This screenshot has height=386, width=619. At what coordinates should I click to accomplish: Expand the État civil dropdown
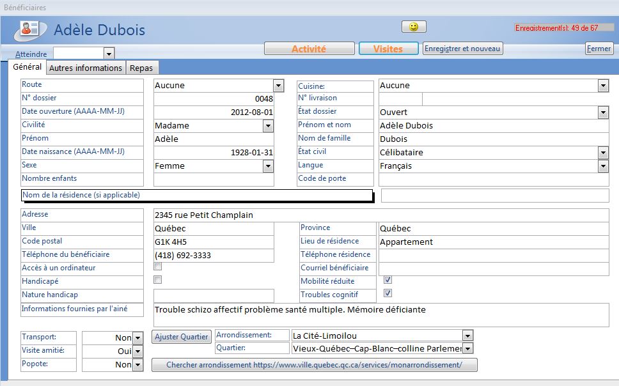pyautogui.click(x=603, y=152)
